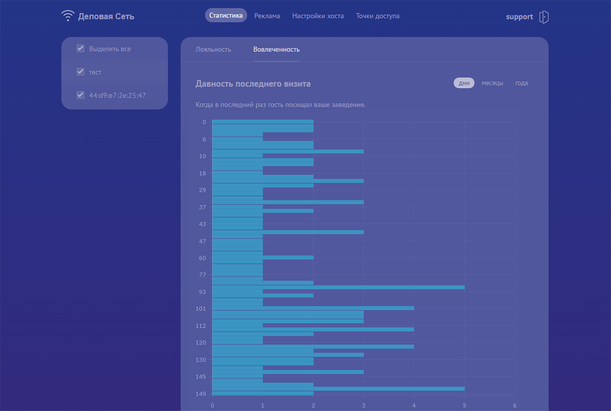Open Настройки хоста page

(x=318, y=16)
